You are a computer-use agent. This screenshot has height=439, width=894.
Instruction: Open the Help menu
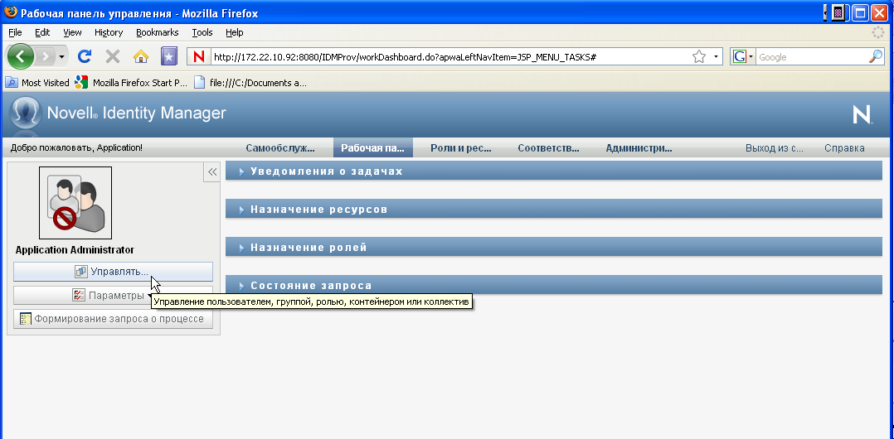pyautogui.click(x=235, y=32)
